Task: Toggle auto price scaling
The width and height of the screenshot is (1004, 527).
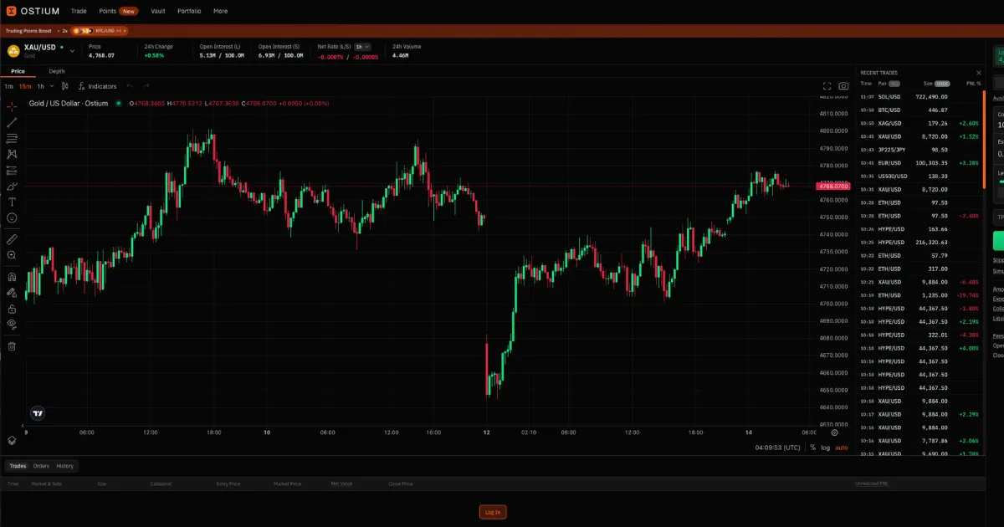Action: pos(842,448)
